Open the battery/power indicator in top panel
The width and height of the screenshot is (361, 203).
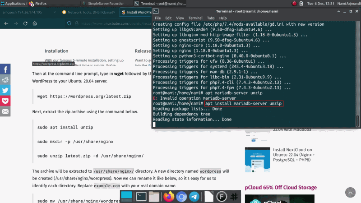click(301, 4)
